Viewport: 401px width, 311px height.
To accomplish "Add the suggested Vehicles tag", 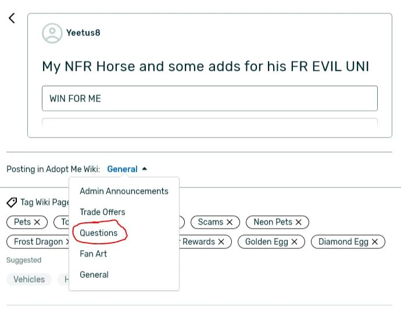I will 29,280.
